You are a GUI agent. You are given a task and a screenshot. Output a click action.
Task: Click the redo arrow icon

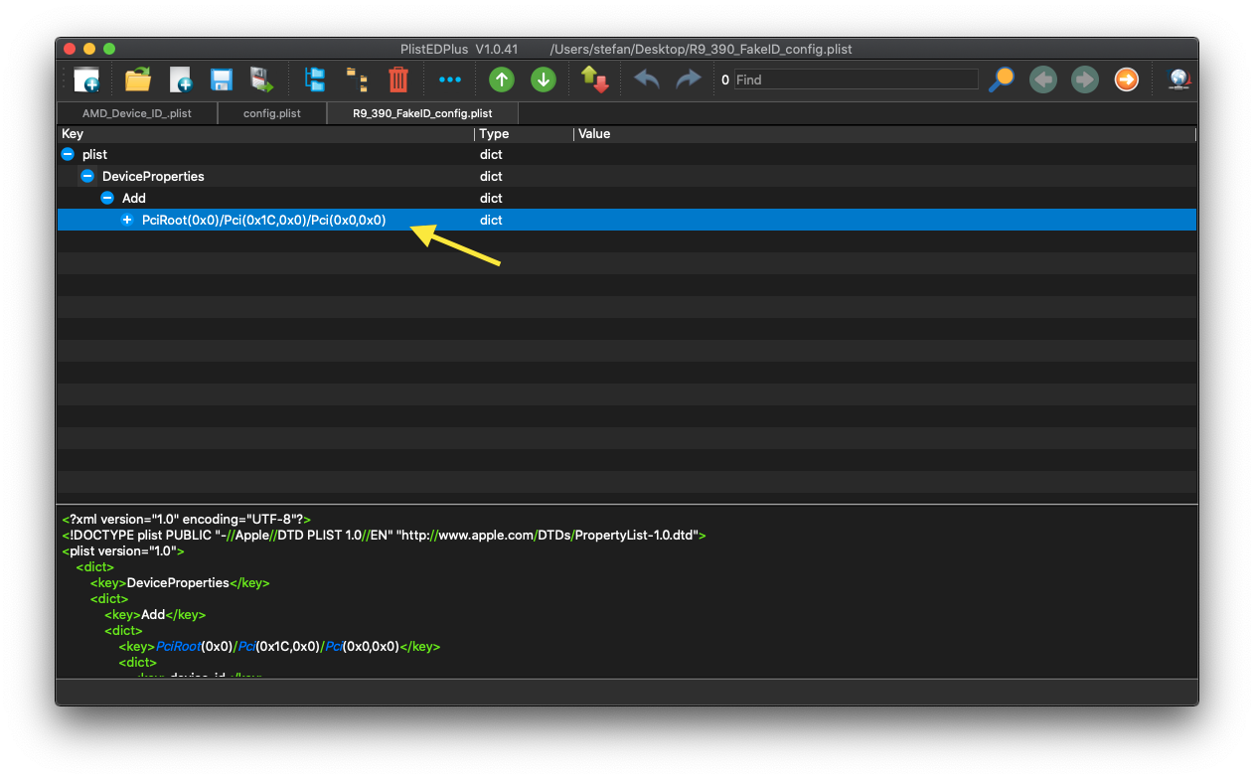(x=688, y=79)
